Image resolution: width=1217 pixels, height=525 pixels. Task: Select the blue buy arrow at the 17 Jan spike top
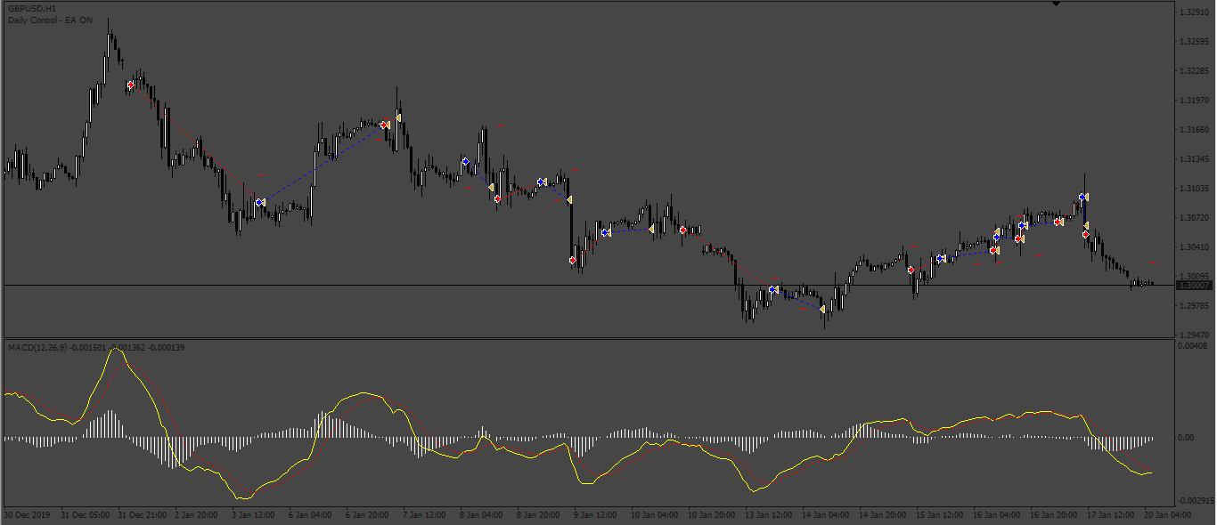click(1082, 197)
